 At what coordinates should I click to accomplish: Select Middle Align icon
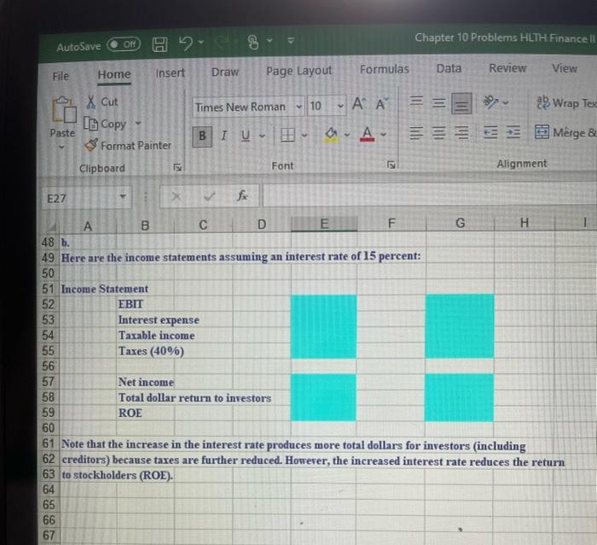[438, 102]
